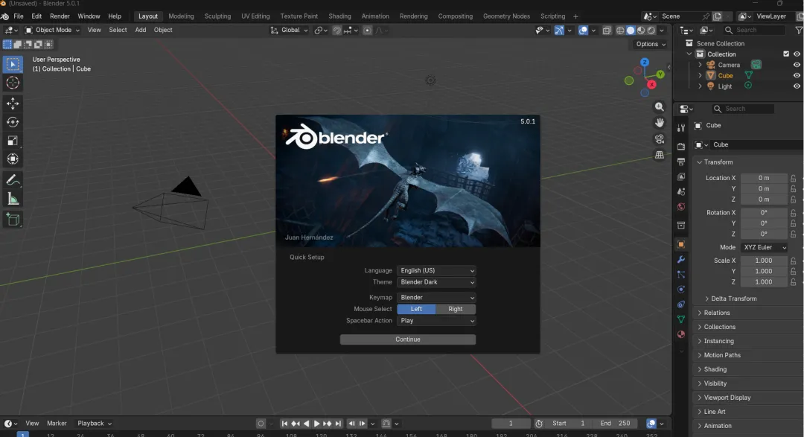Screen dimensions: 804x437
Task: Click the viewport zoom magnifier icon
Action: (659, 107)
